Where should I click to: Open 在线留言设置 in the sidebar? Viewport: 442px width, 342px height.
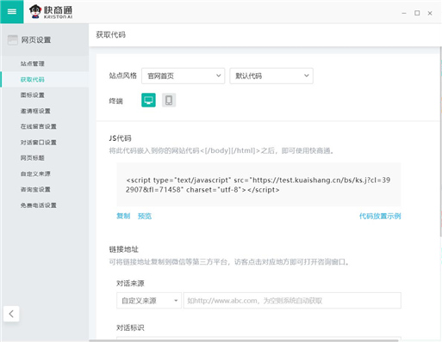click(38, 126)
